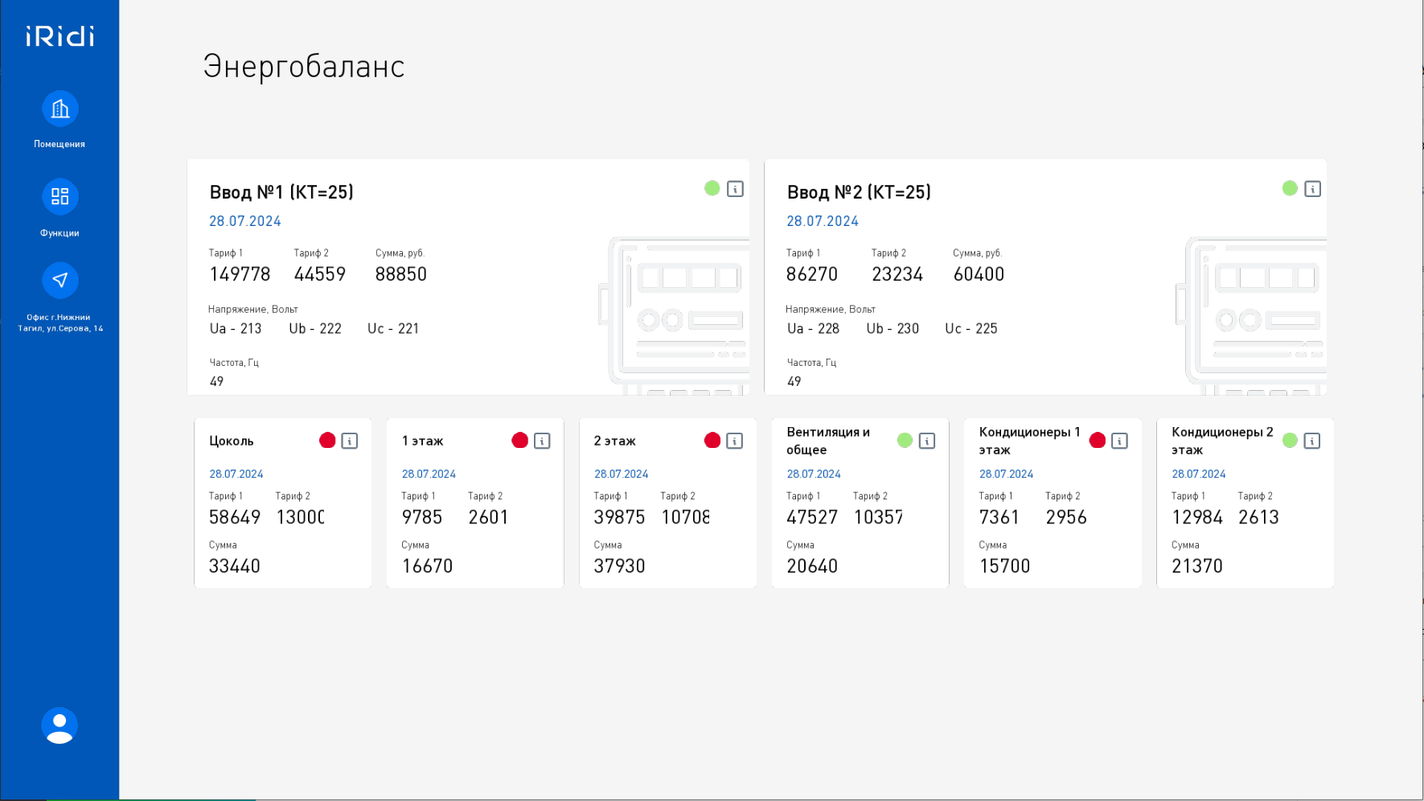1424x801 pixels.
Task: Open the Функции functions icon in sidebar
Action: pos(60,197)
